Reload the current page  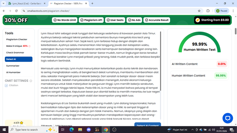16,11
